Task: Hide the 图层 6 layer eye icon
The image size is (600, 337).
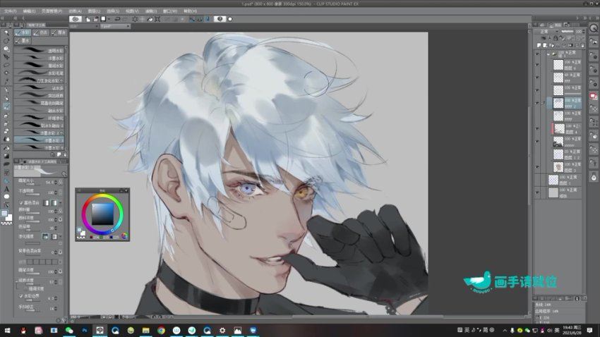Action: [x=537, y=65]
